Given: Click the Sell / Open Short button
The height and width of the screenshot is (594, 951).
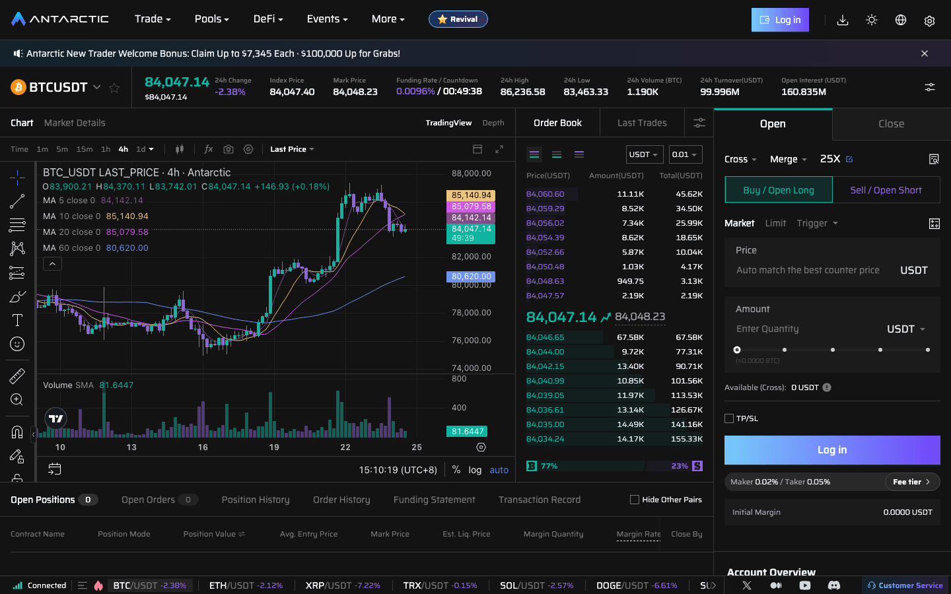Looking at the screenshot, I should [886, 190].
